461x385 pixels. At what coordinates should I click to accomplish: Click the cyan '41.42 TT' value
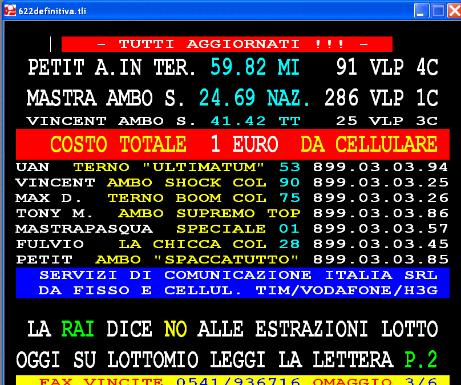tap(256, 121)
